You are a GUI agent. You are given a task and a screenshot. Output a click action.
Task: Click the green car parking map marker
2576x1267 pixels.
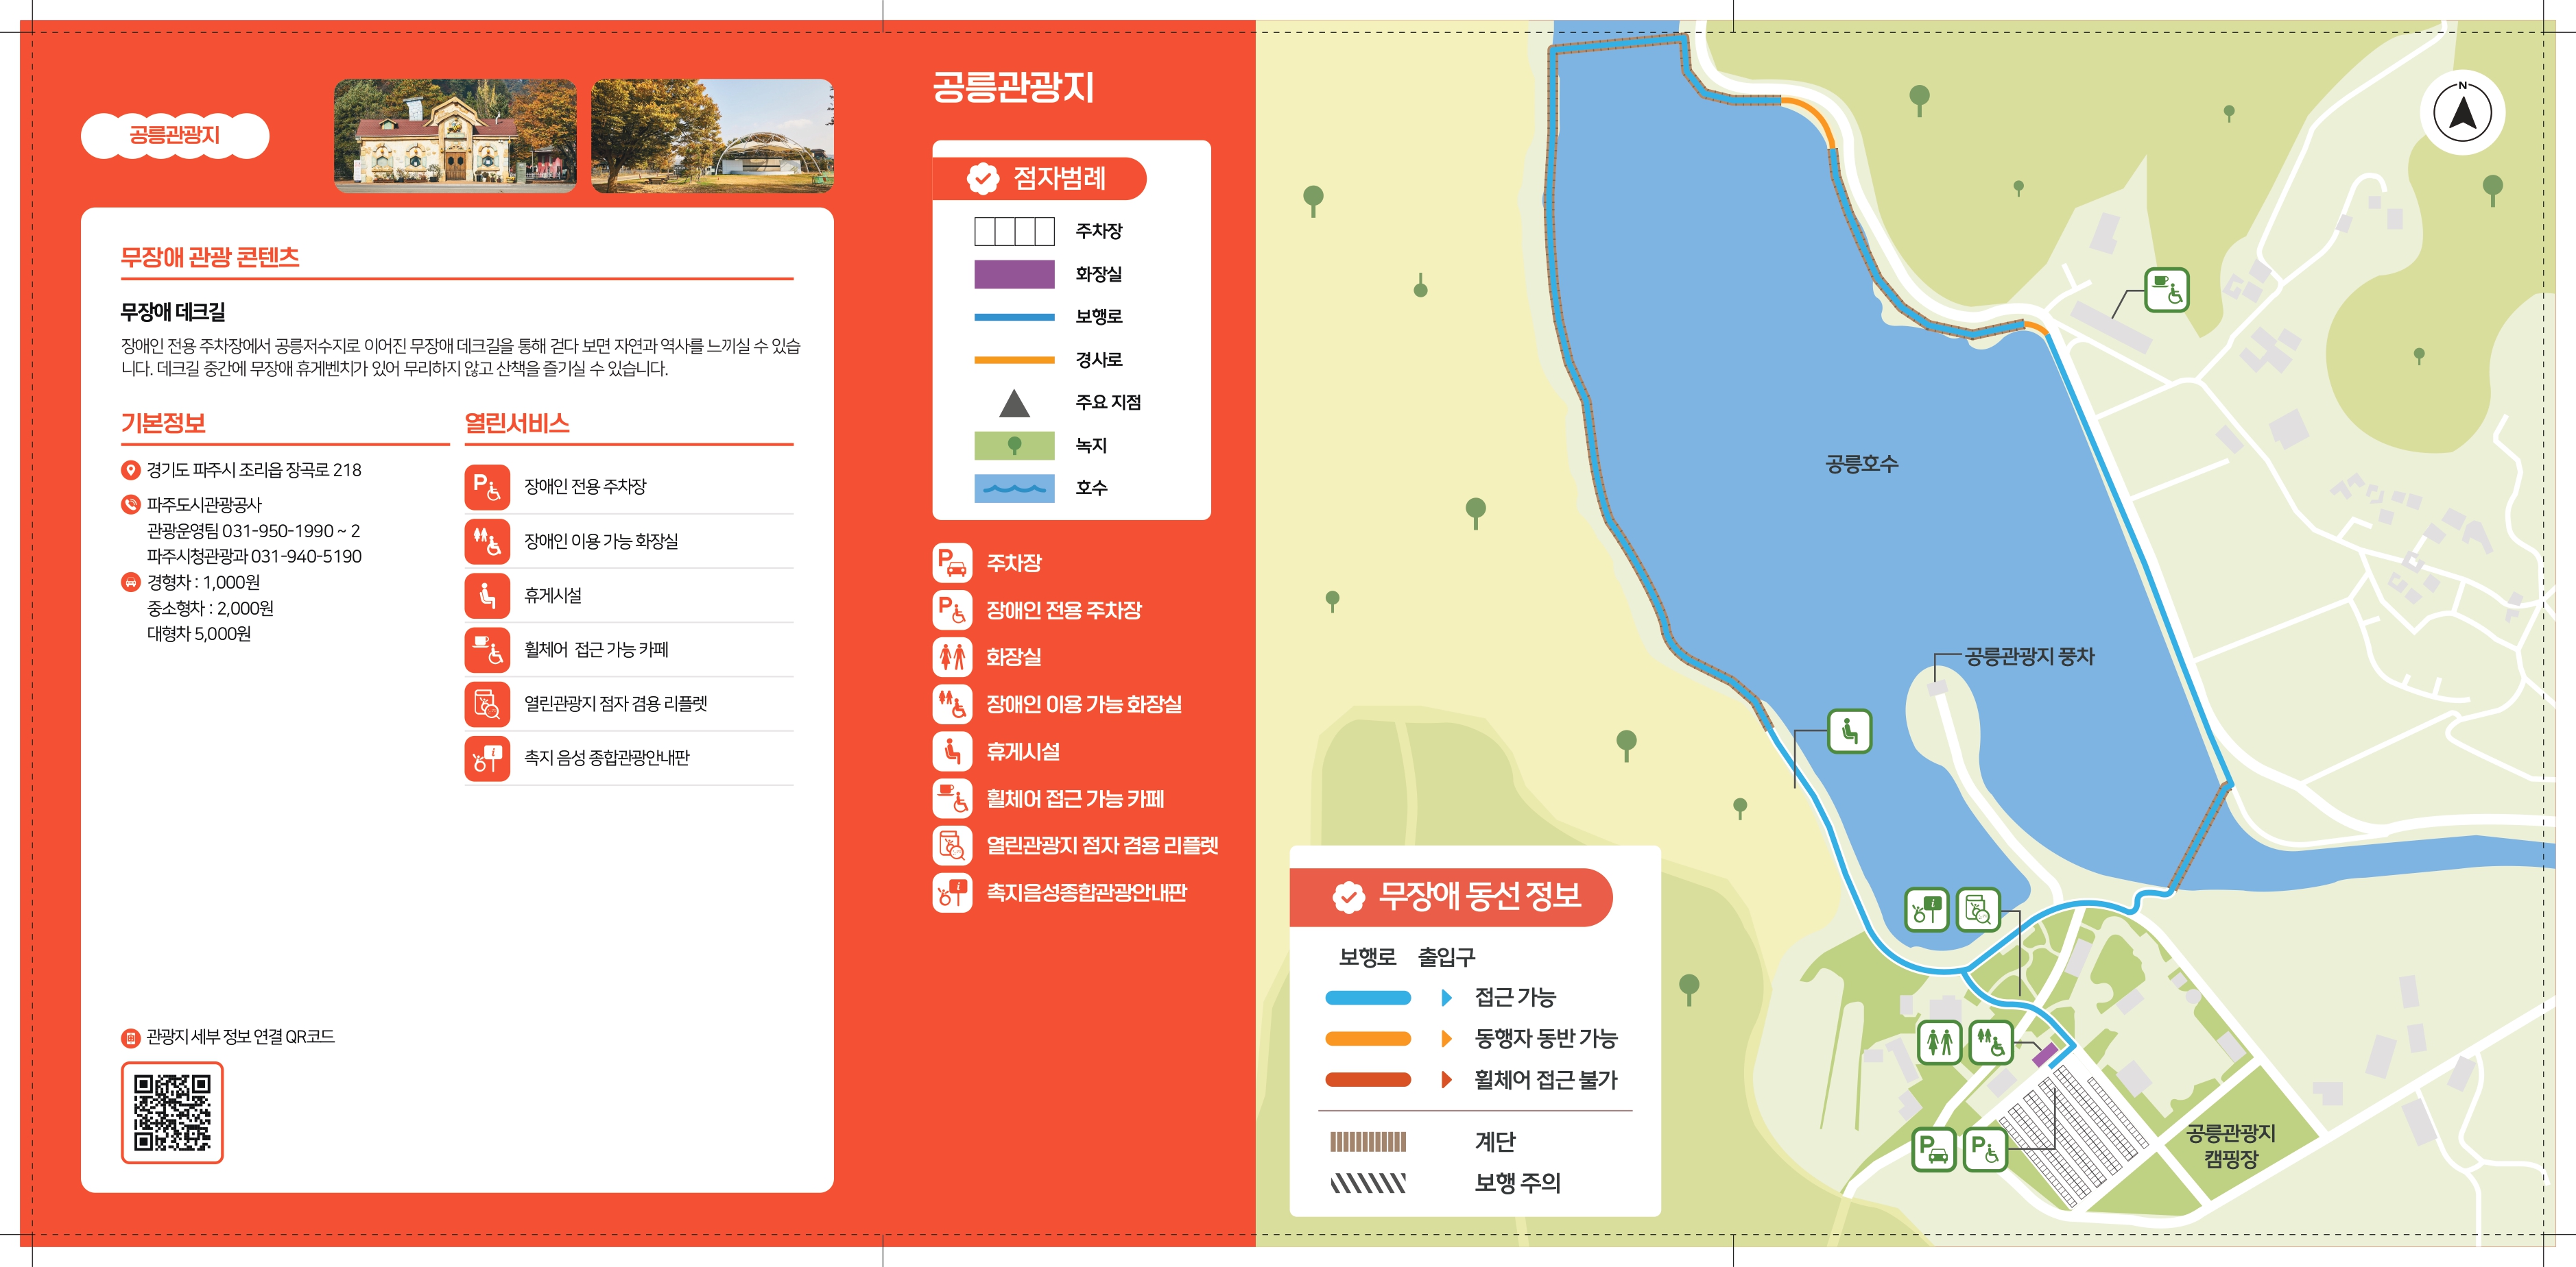1934,1149
